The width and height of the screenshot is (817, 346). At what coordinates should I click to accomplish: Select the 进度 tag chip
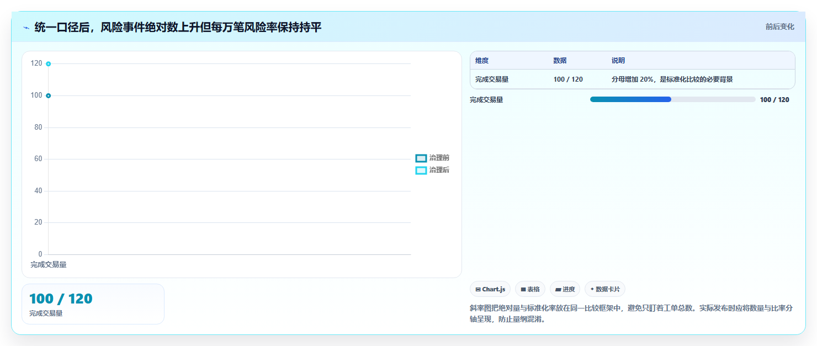coord(565,289)
